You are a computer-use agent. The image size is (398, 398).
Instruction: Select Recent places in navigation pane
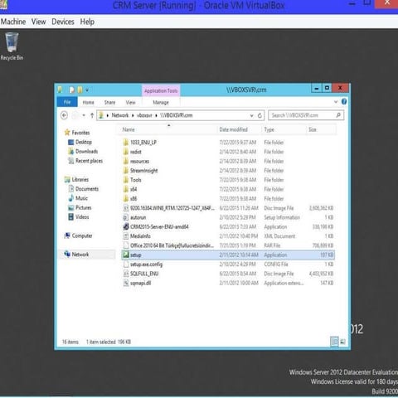[85, 161]
